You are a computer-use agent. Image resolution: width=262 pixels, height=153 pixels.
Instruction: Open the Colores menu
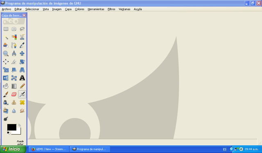(79, 9)
